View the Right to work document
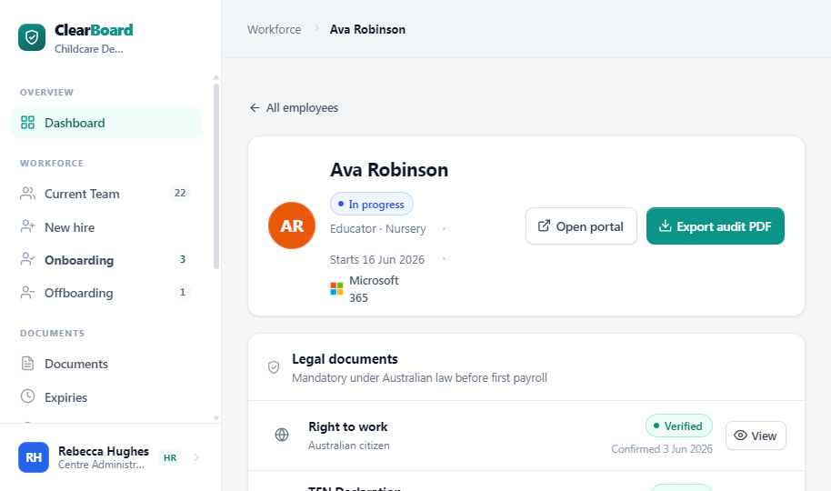Image resolution: width=831 pixels, height=491 pixels. (756, 436)
